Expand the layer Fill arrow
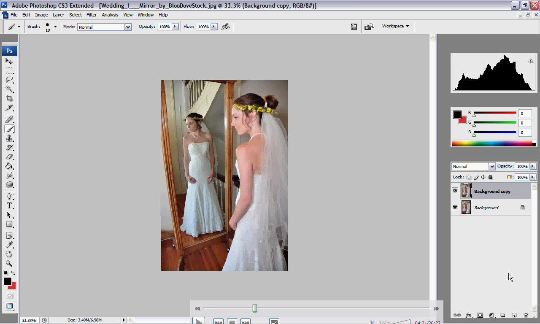 [533, 177]
